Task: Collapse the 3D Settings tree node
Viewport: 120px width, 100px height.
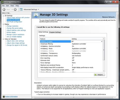Action: pos(3,16)
